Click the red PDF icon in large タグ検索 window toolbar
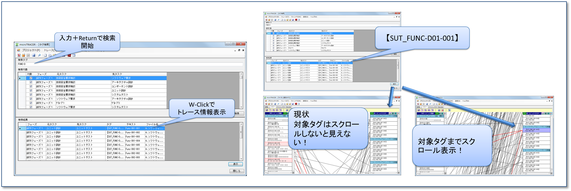Image resolution: width=571 pixels, height=191 pixels. pyautogui.click(x=69, y=55)
